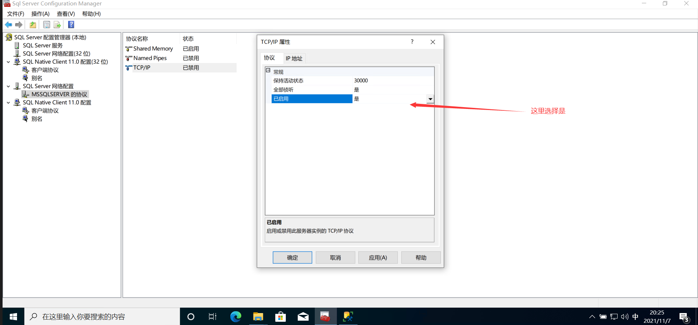
Task: Click the network icon in system tray
Action: click(x=614, y=317)
